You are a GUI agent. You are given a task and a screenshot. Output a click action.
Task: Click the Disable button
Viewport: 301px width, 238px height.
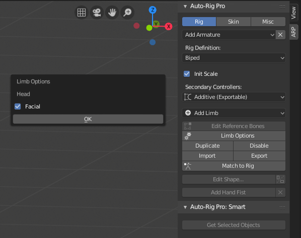tap(259, 146)
